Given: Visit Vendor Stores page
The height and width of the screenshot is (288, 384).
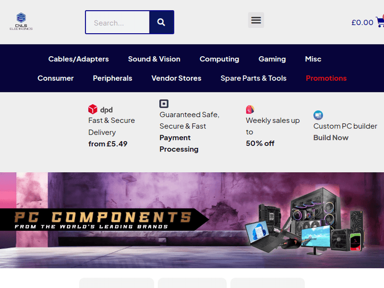Looking at the screenshot, I should 176,78.
